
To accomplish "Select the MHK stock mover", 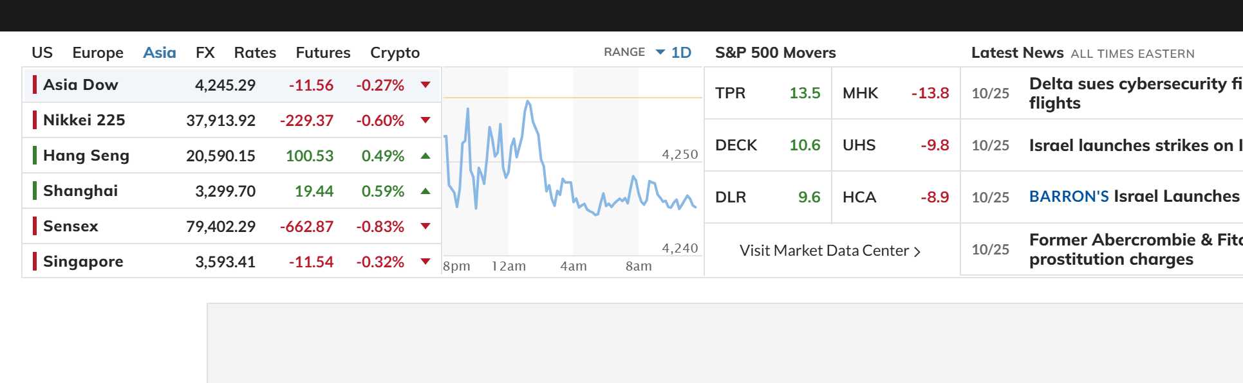I will 896,93.
